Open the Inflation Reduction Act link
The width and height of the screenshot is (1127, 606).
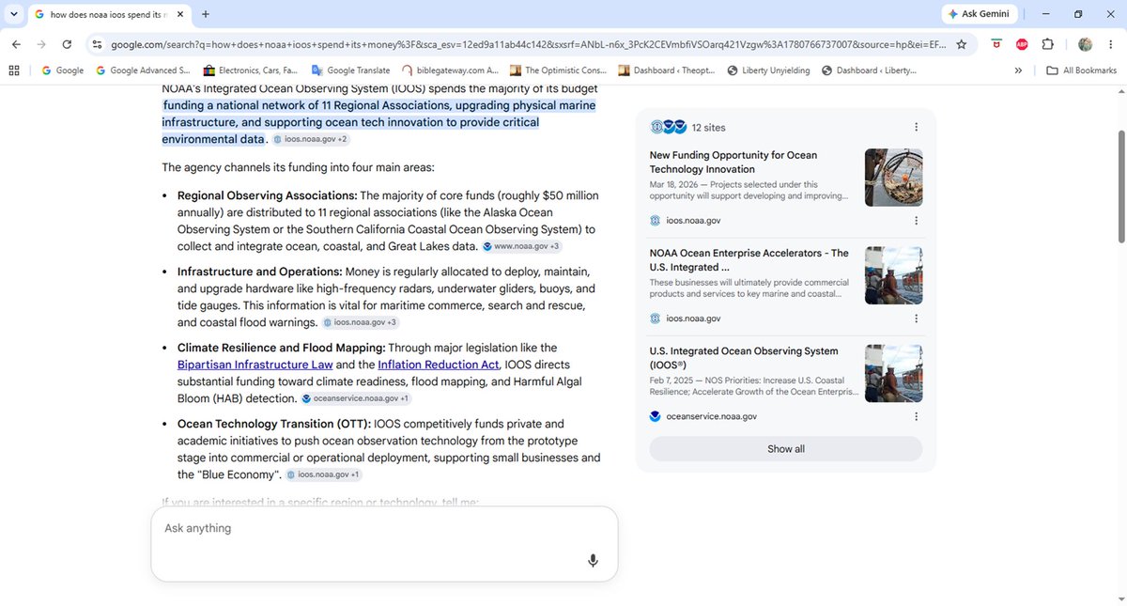(x=439, y=365)
